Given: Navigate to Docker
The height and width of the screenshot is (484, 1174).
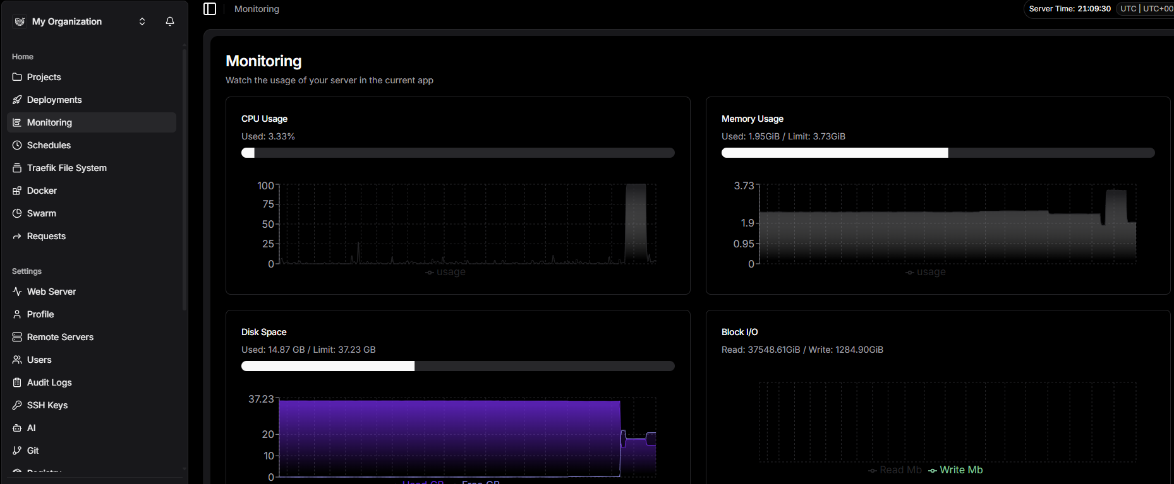Looking at the screenshot, I should pyautogui.click(x=92, y=191).
